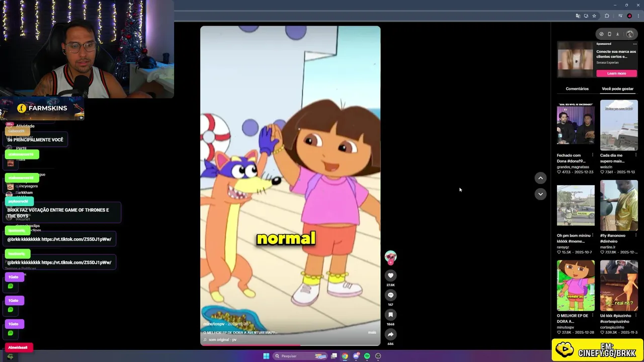Screen dimensions: 644x362
Task: Open options dots for 'Cada dia me supero' card
Action: tap(635, 155)
